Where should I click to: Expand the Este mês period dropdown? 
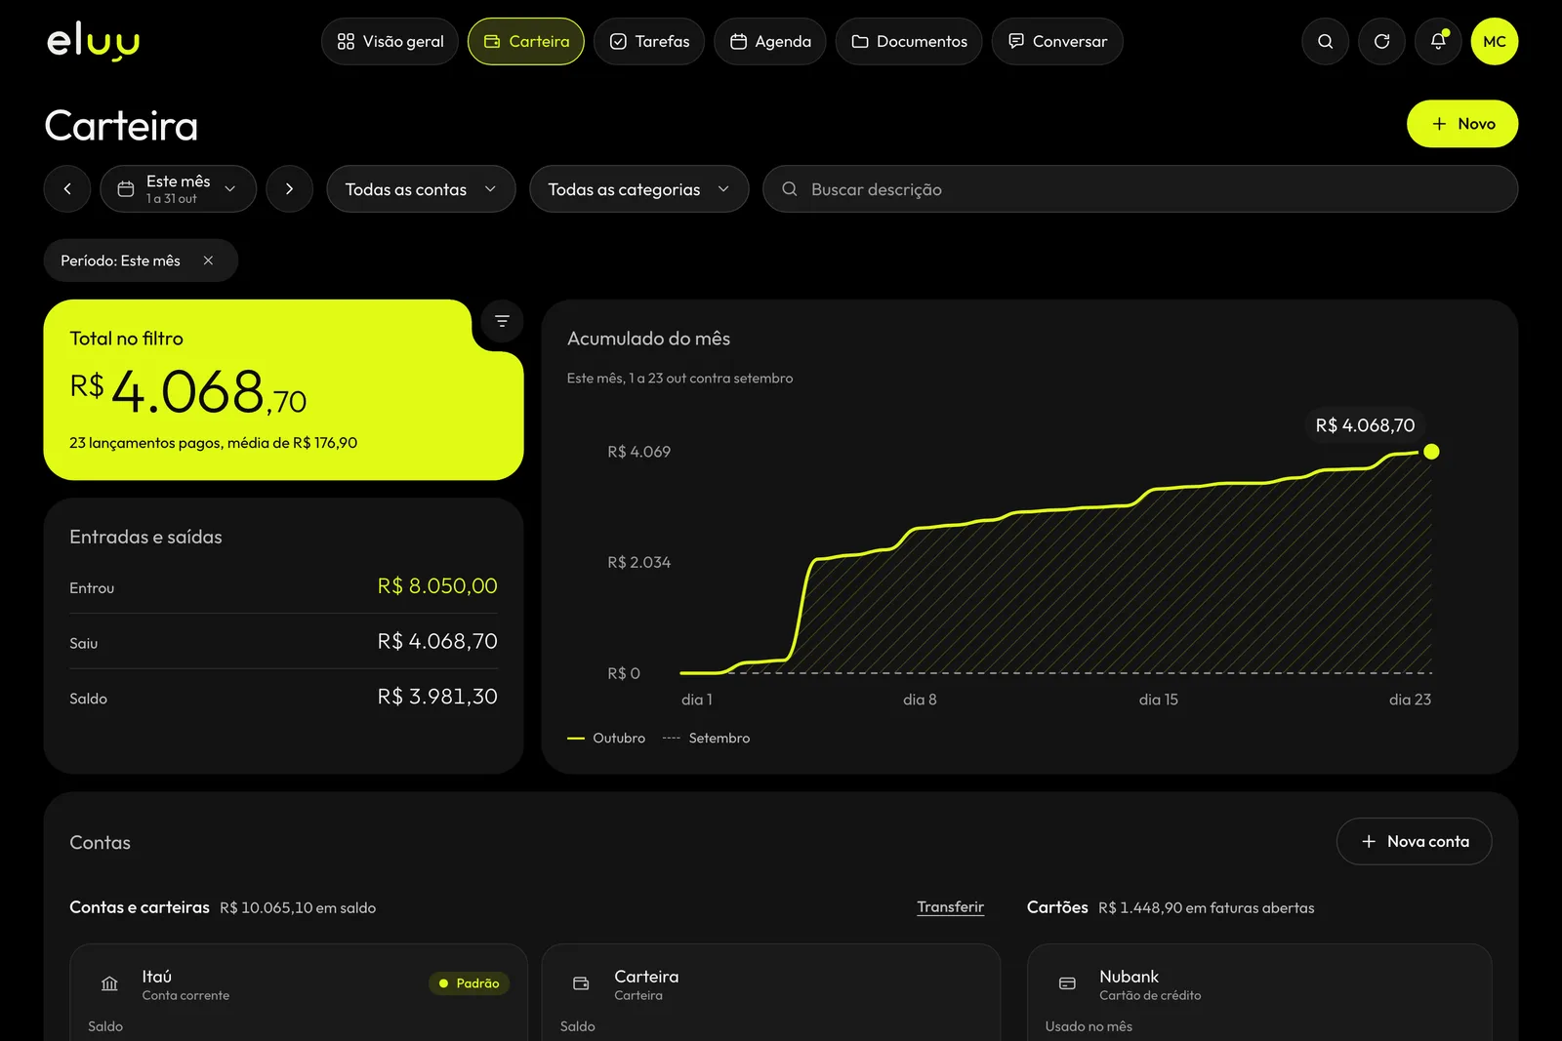point(179,189)
